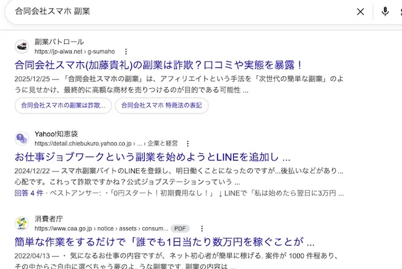This screenshot has width=402, height=269.
Task: Click the PDF badge on 消費者庁 result
Action: click(180, 229)
